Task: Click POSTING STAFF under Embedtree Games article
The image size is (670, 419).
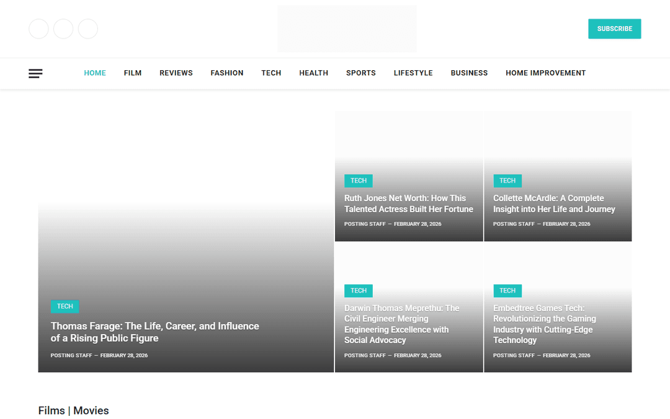Action: coord(514,355)
